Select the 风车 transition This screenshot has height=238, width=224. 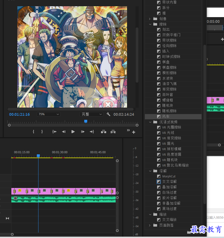click(x=166, y=117)
